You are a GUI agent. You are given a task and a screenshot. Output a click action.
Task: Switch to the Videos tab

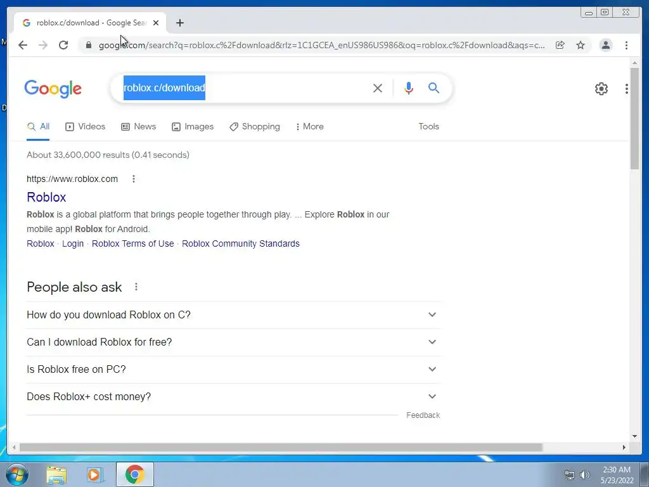point(86,126)
